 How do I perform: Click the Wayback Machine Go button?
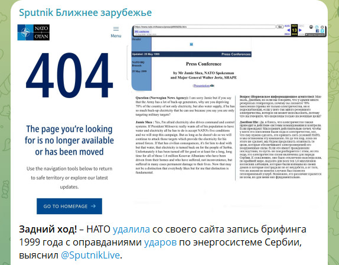pos(280,27)
